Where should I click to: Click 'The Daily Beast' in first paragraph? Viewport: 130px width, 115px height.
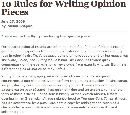pos(80,60)
